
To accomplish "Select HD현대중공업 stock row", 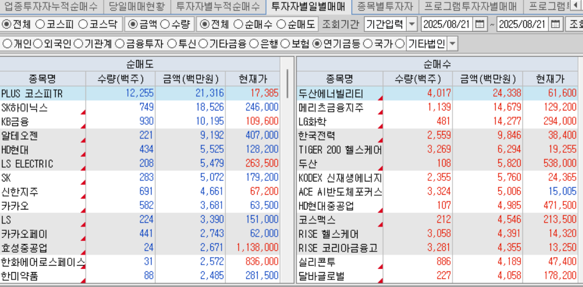I will (x=437, y=206).
